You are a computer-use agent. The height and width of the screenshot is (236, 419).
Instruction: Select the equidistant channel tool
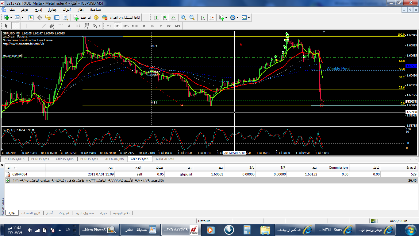click(x=52, y=26)
